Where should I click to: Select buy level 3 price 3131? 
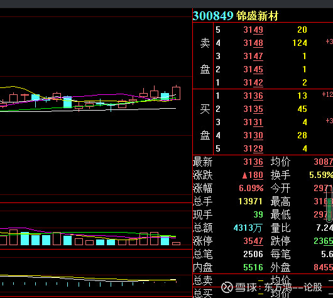click(253, 122)
